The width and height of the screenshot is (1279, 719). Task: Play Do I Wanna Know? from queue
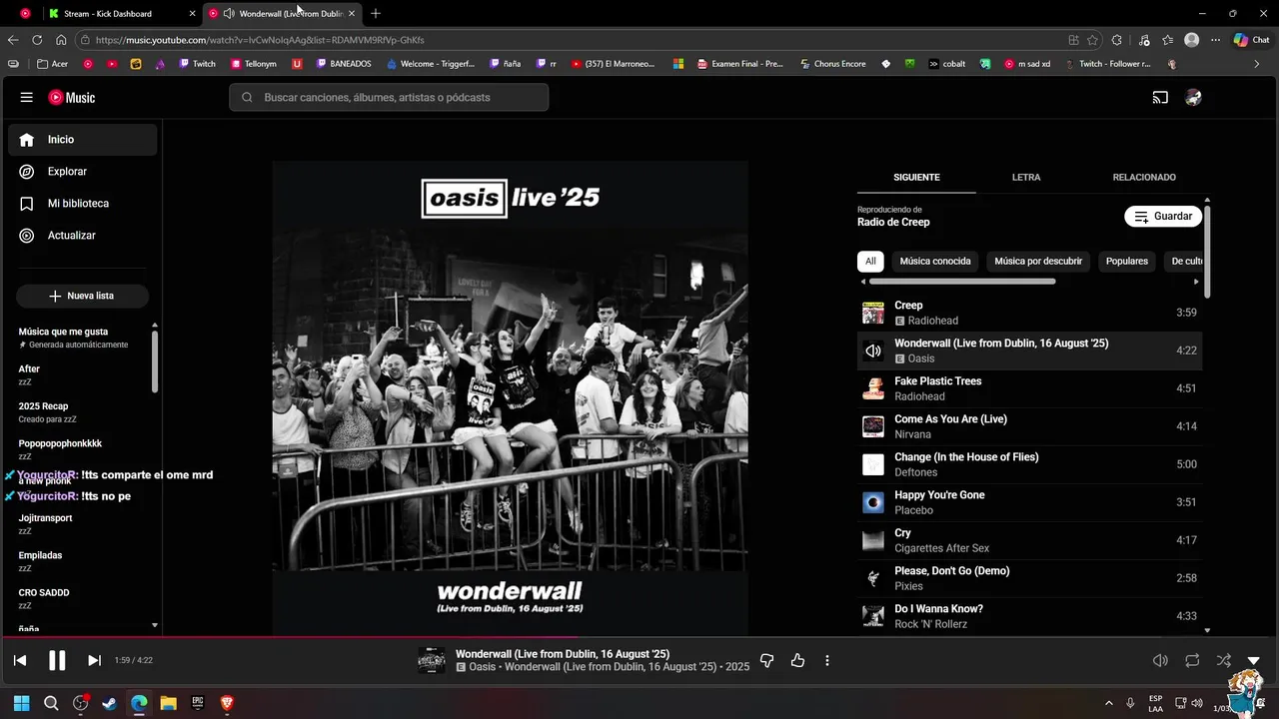[x=1029, y=615]
